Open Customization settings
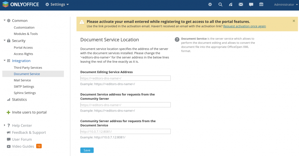The height and width of the screenshot is (156, 299). click(24, 28)
